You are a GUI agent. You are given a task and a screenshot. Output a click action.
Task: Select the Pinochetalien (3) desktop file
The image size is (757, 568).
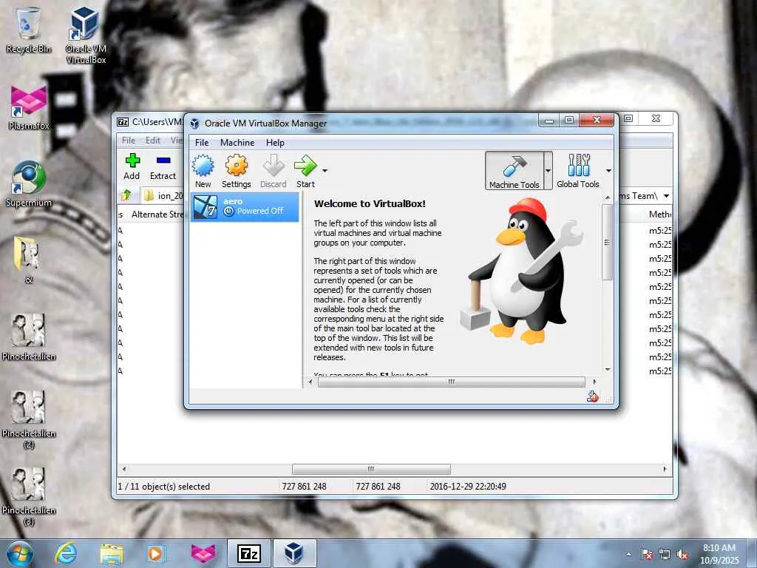coord(29,496)
